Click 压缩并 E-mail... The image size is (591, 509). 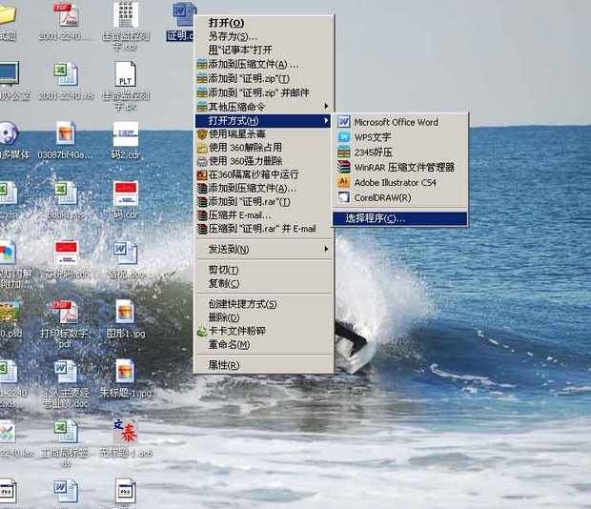click(263, 215)
